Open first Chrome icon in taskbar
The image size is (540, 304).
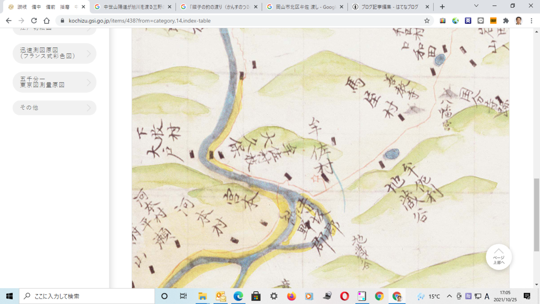click(x=379, y=296)
